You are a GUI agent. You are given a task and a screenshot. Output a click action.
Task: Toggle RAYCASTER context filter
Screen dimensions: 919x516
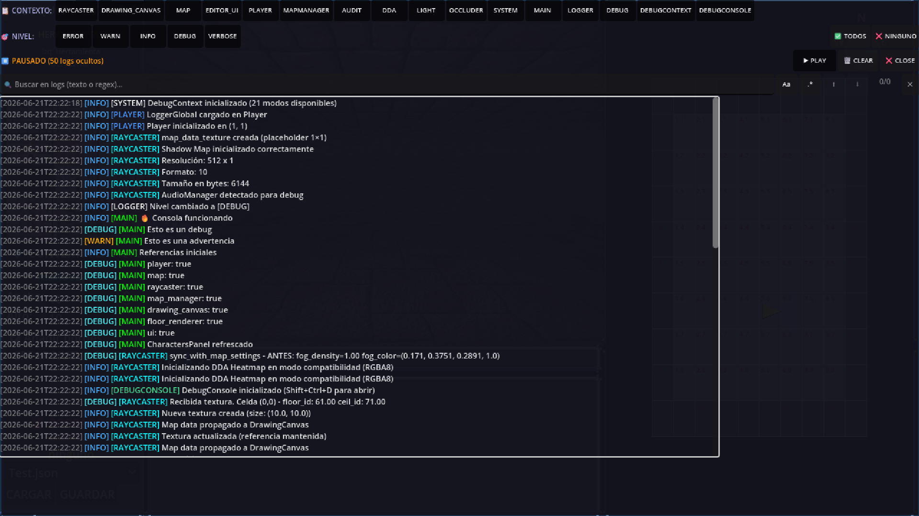76,11
